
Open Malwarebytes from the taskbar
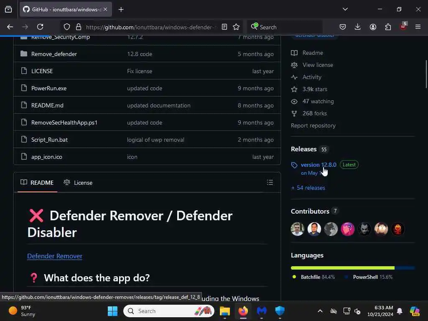tap(262, 311)
